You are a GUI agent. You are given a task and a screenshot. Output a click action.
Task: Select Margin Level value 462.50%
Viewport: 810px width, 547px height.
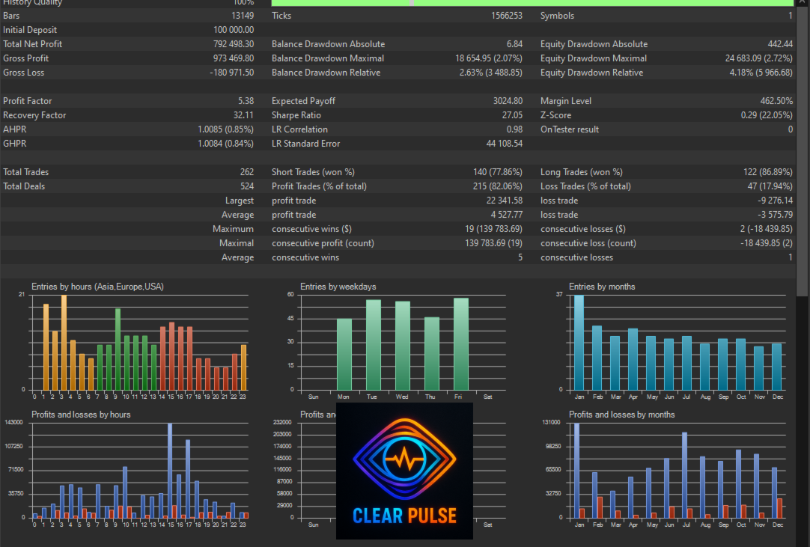[x=776, y=101]
